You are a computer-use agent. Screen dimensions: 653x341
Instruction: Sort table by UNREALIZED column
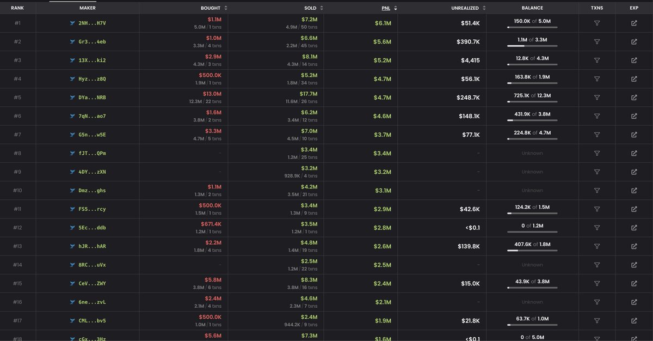point(469,8)
